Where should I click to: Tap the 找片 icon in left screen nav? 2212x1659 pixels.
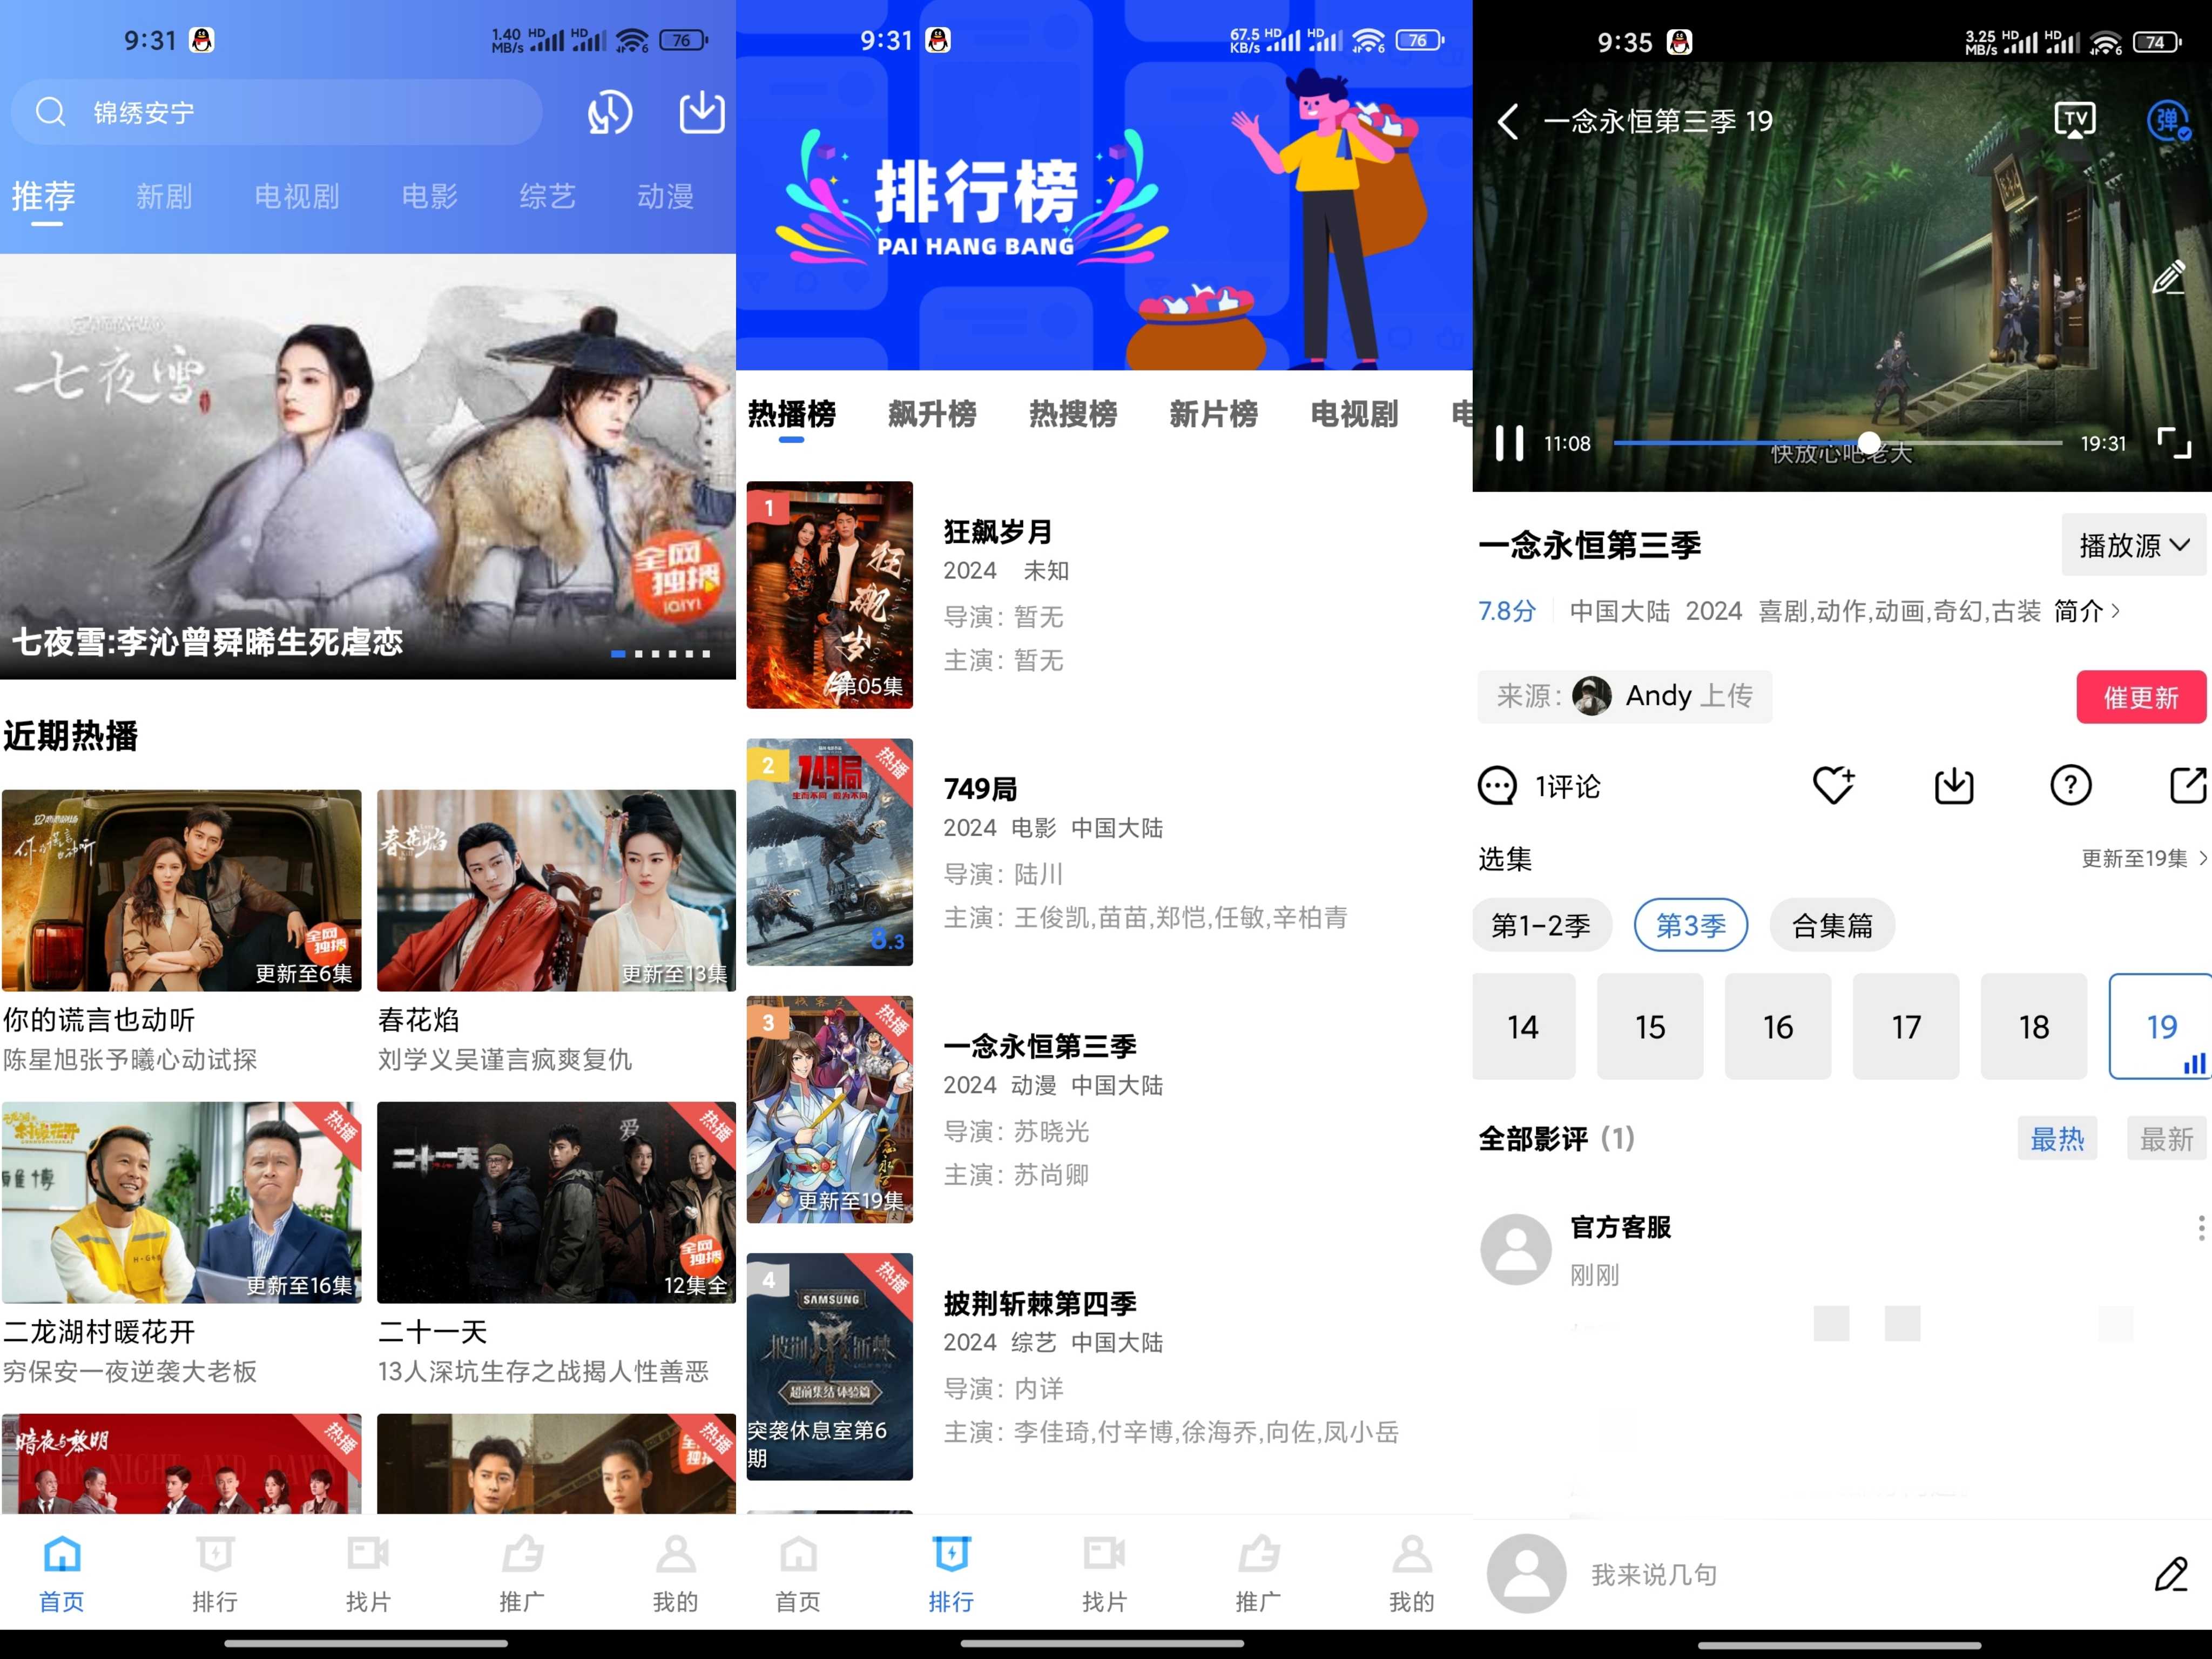point(368,1554)
